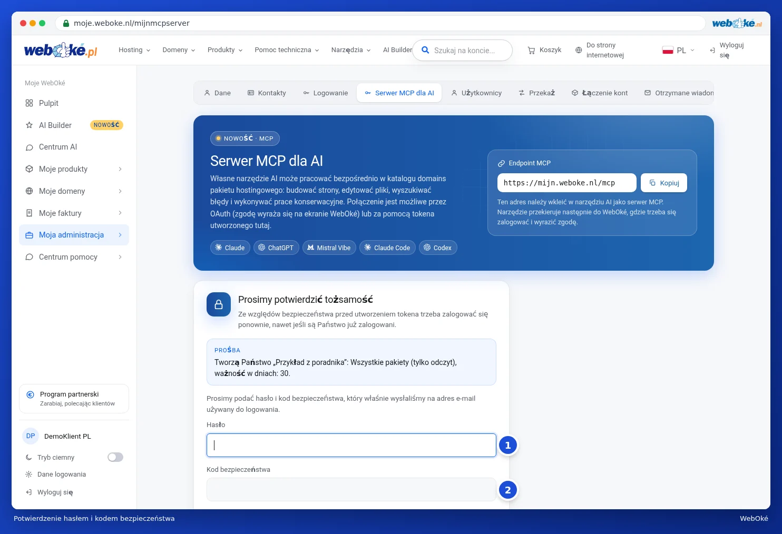This screenshot has height=534, width=782.
Task: Expand Moje produkty in sidebar
Action: point(74,169)
